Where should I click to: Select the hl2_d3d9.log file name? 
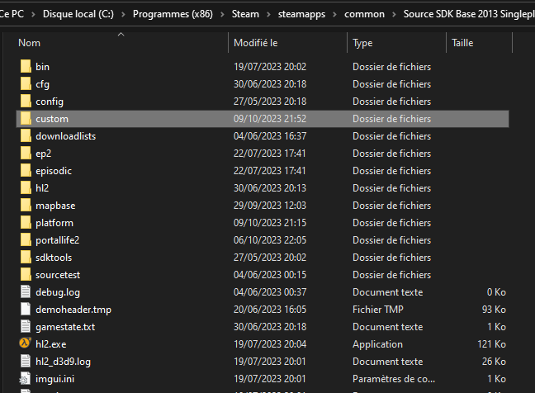63,362
